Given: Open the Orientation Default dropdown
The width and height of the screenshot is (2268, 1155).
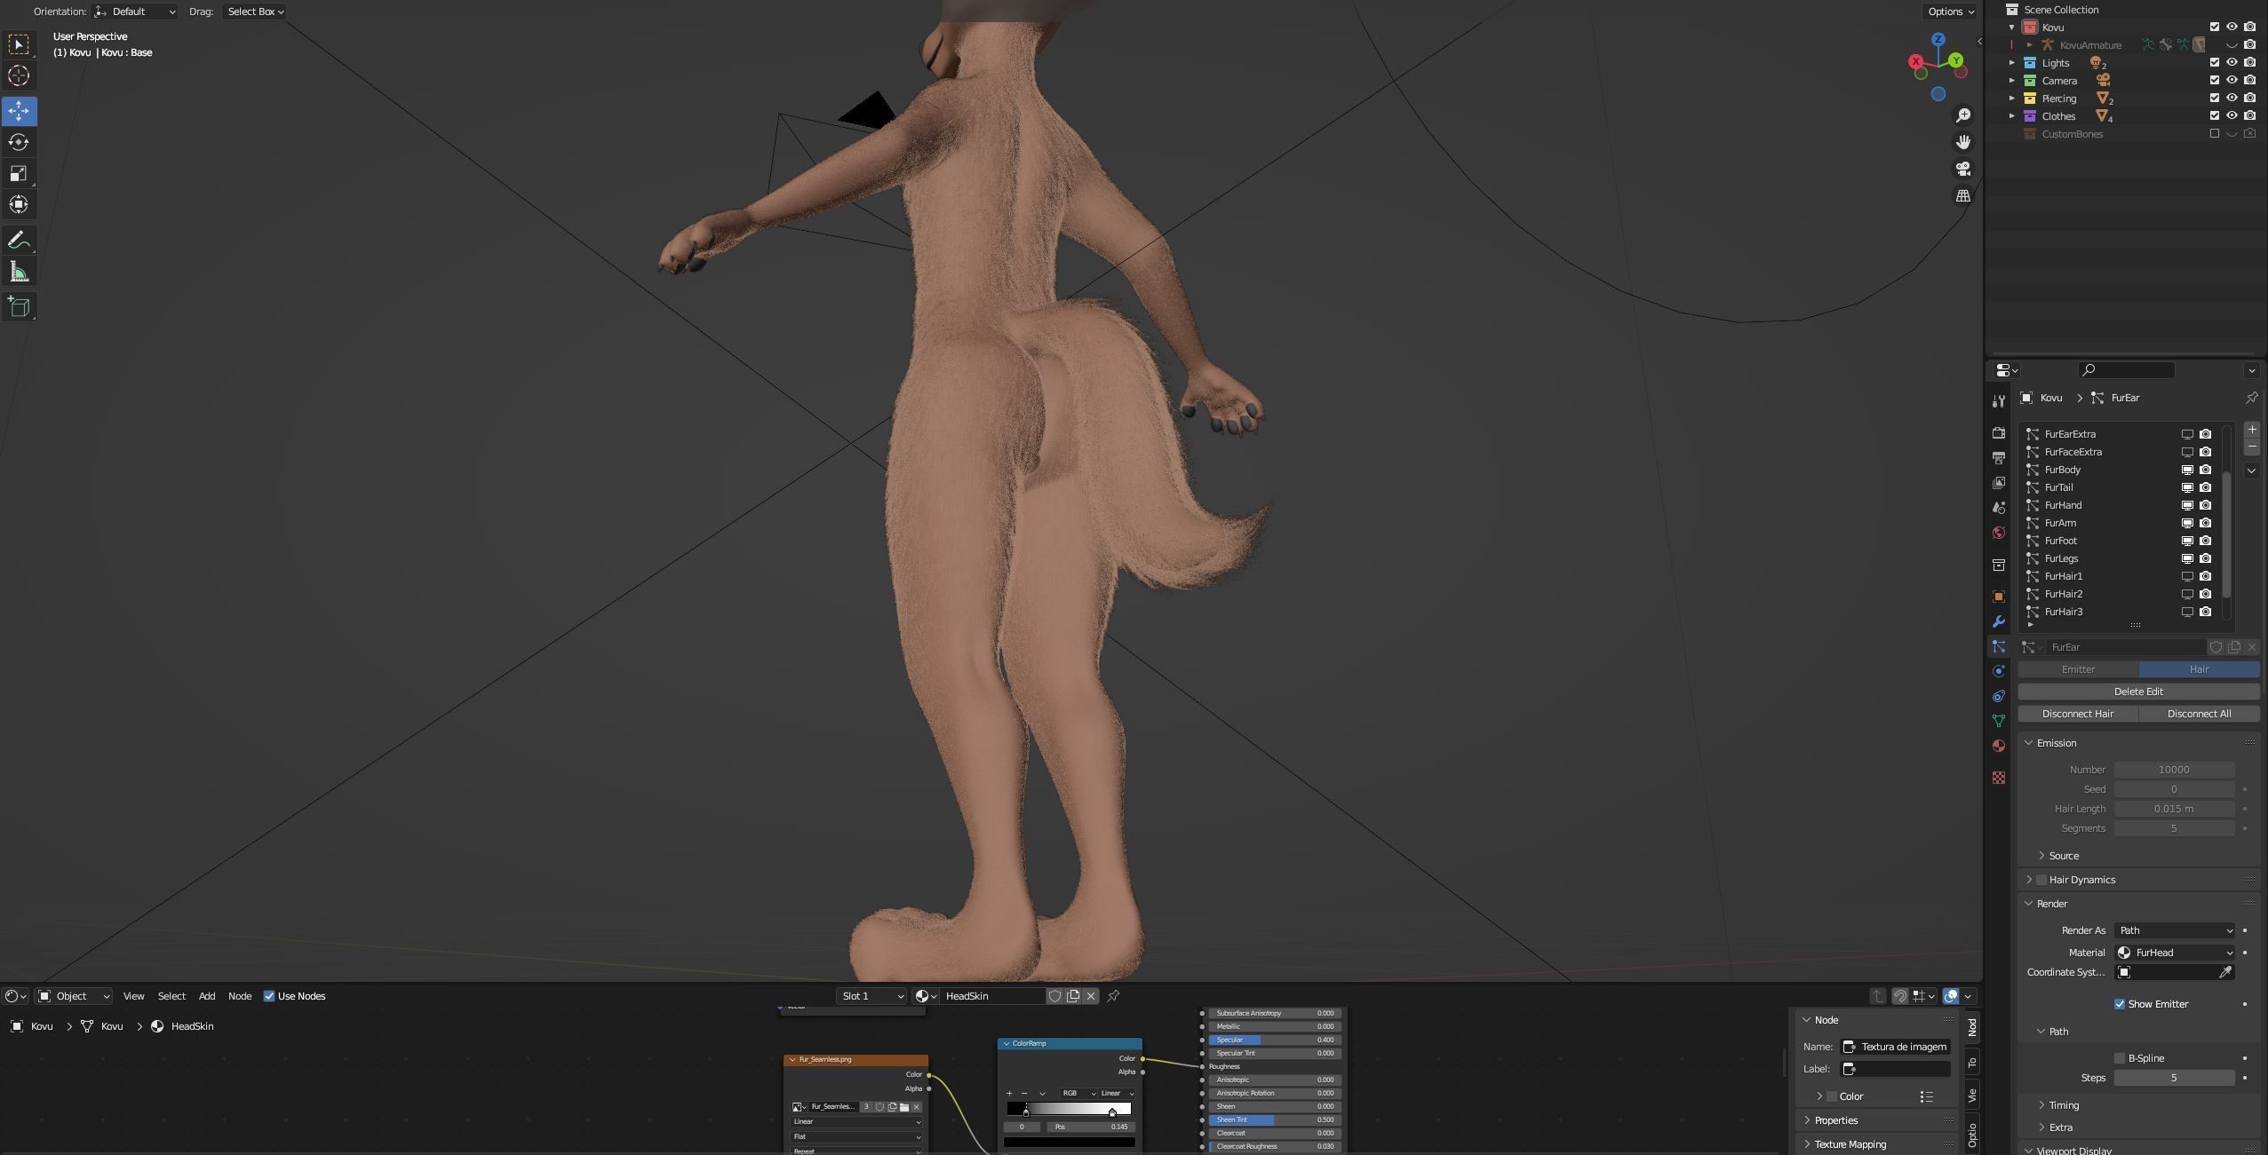Looking at the screenshot, I should (135, 12).
